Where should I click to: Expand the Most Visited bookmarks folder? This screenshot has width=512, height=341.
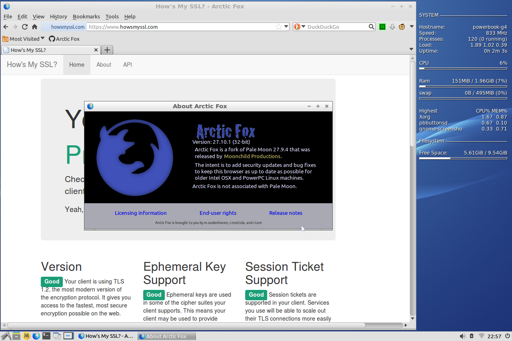tap(23, 39)
